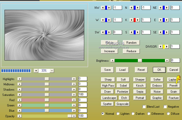This screenshot has height=120, width=182.
Task: Click Saturation slider right arrow
Action: [x=74, y=95]
